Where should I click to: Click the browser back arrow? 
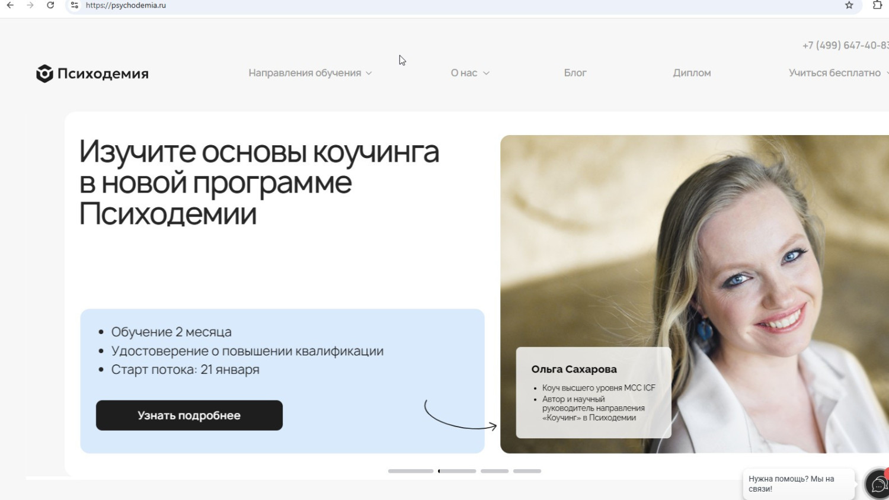pyautogui.click(x=10, y=5)
